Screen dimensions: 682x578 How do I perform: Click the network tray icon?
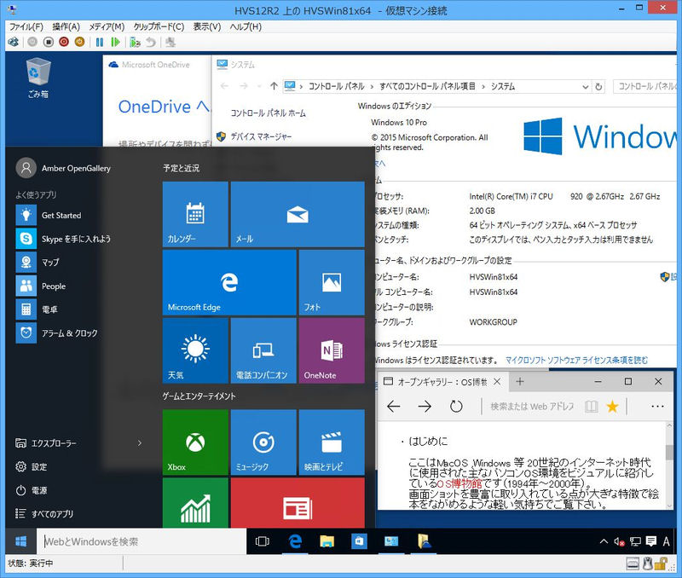[635, 541]
